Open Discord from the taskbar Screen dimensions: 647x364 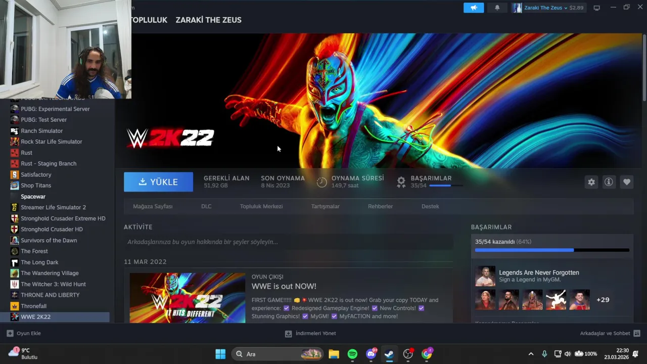(371, 354)
